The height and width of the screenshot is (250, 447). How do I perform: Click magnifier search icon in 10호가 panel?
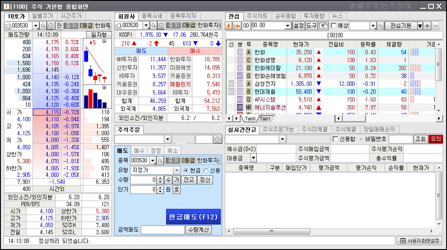[x=43, y=26]
